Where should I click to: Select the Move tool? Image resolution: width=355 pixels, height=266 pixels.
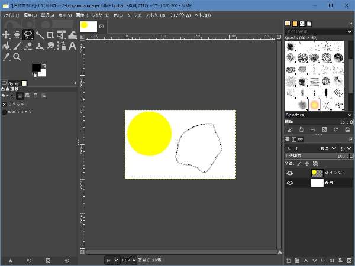[x=6, y=35]
